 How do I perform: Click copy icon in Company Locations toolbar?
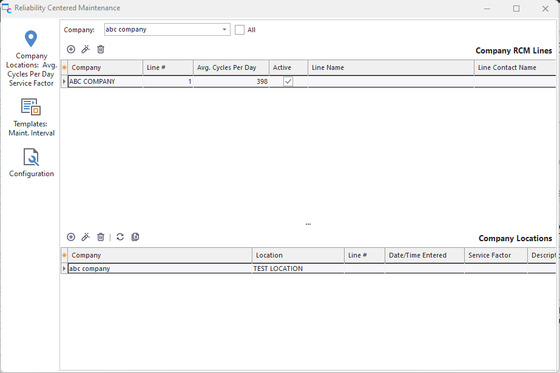[135, 237]
